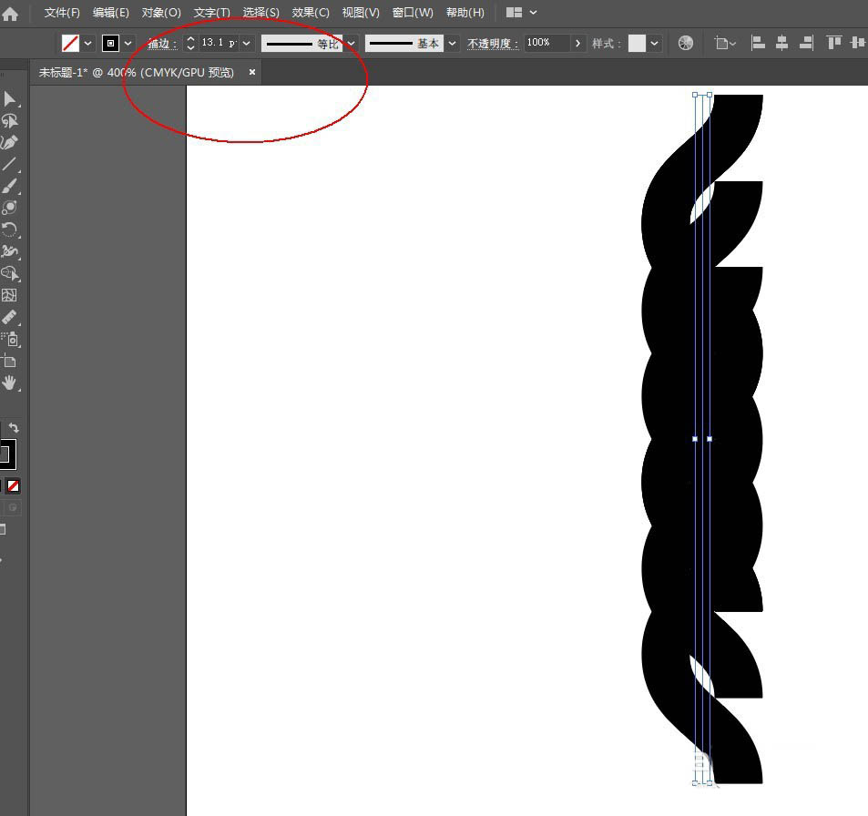
Task: Select the Pen tool
Action: click(x=9, y=142)
